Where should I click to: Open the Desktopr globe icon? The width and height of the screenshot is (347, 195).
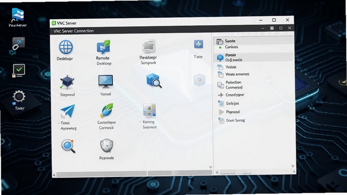tap(66, 47)
